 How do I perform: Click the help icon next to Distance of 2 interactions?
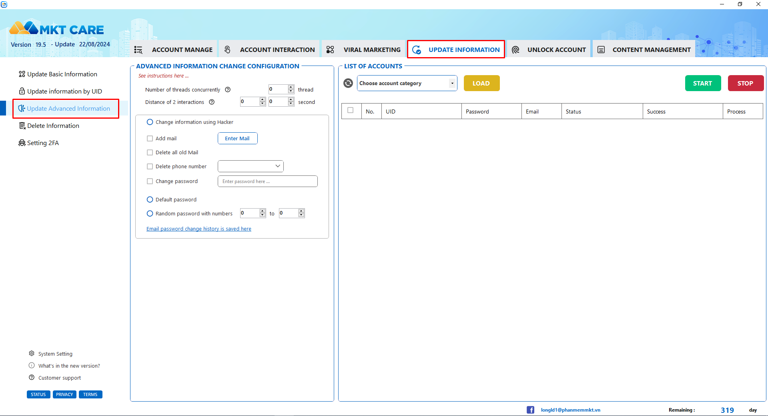(212, 102)
